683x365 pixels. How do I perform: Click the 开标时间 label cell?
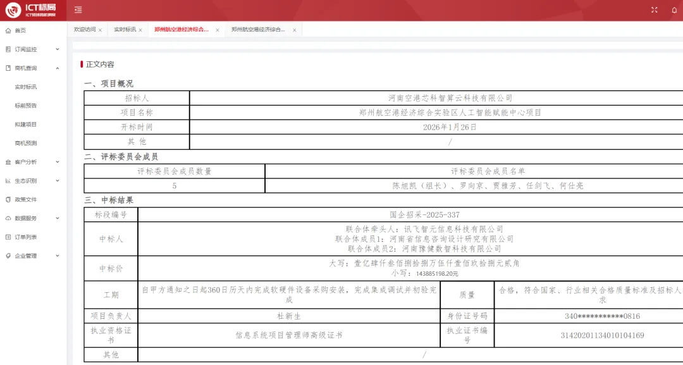137,127
